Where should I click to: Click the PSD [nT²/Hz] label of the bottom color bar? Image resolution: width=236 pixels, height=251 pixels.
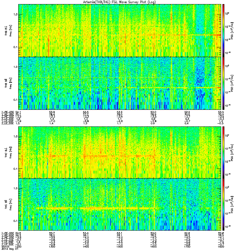(x=232, y=205)
